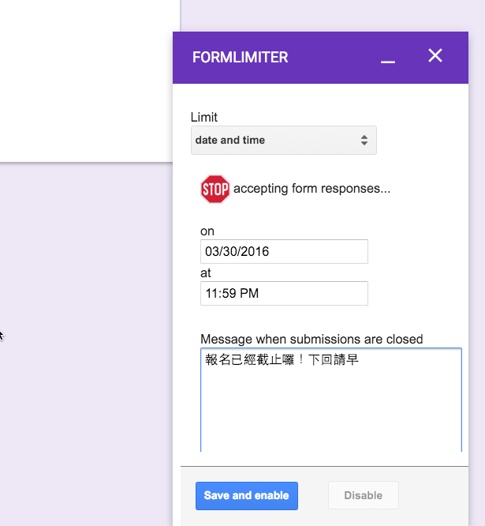Click the FORMLIMITER title in the header

click(240, 58)
